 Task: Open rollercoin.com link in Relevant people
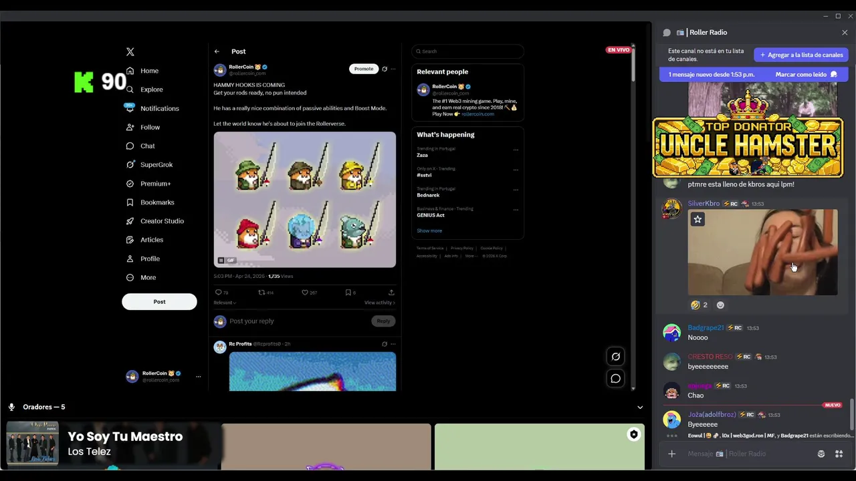[477, 114]
